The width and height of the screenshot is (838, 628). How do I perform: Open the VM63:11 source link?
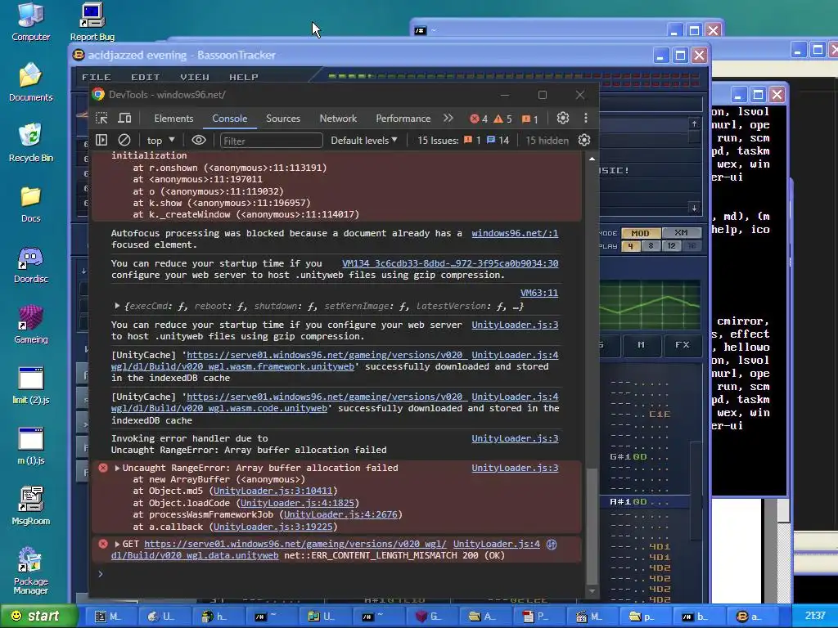coord(539,294)
